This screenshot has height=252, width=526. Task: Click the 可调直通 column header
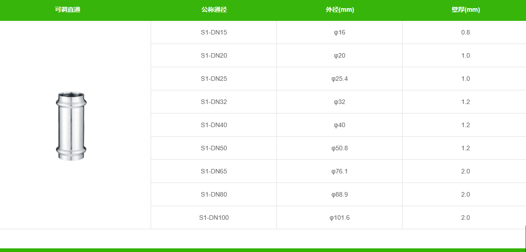(68, 10)
